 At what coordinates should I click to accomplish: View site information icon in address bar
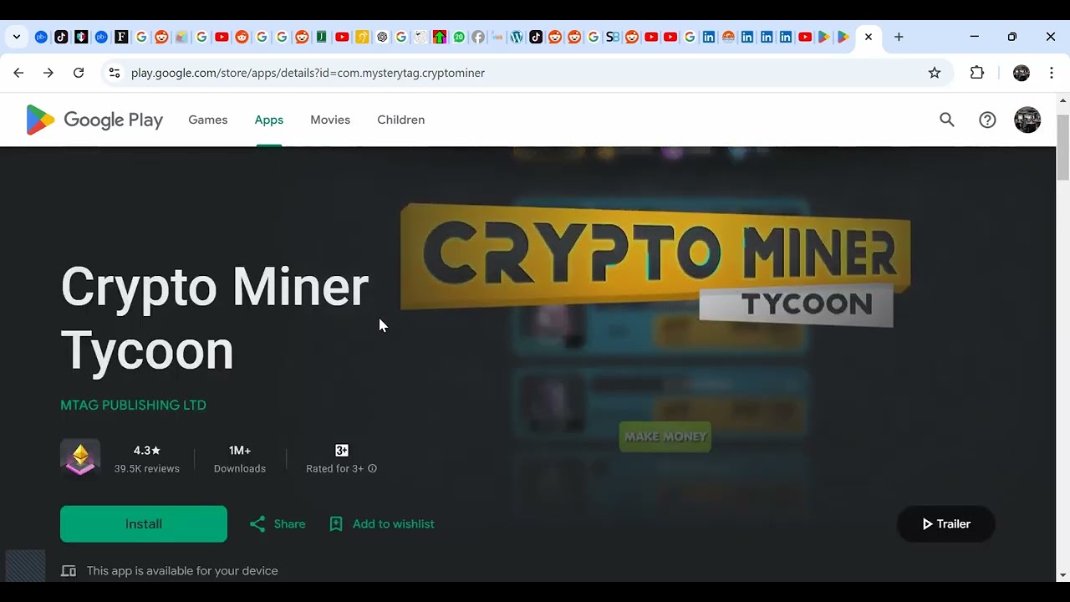[x=115, y=73]
